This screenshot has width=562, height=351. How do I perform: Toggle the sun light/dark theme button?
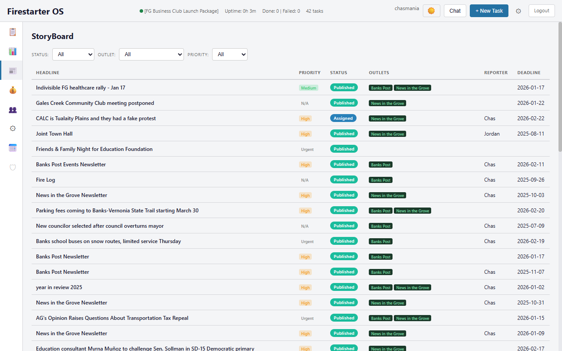coord(431,11)
